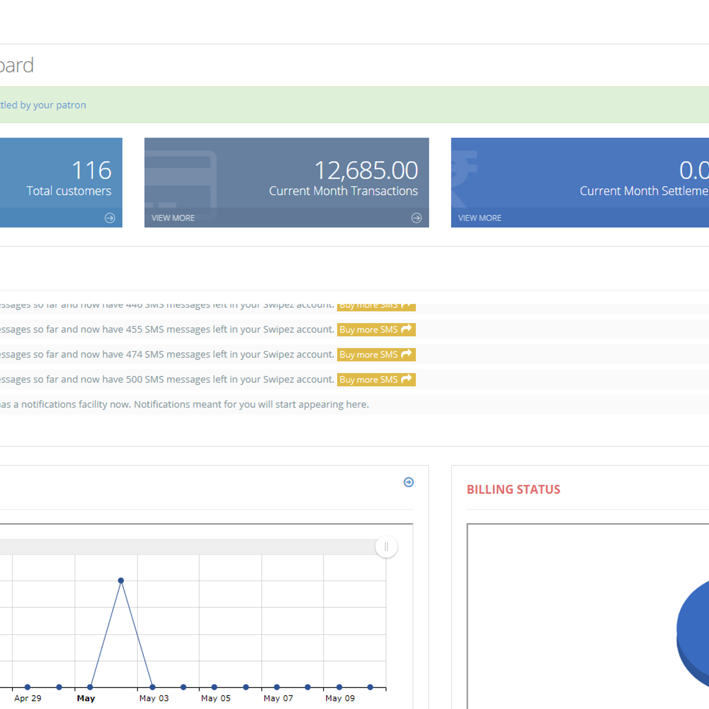709x709 pixels.
Task: Click the partially hidden topmost Buy more SMS button
Action: (376, 307)
